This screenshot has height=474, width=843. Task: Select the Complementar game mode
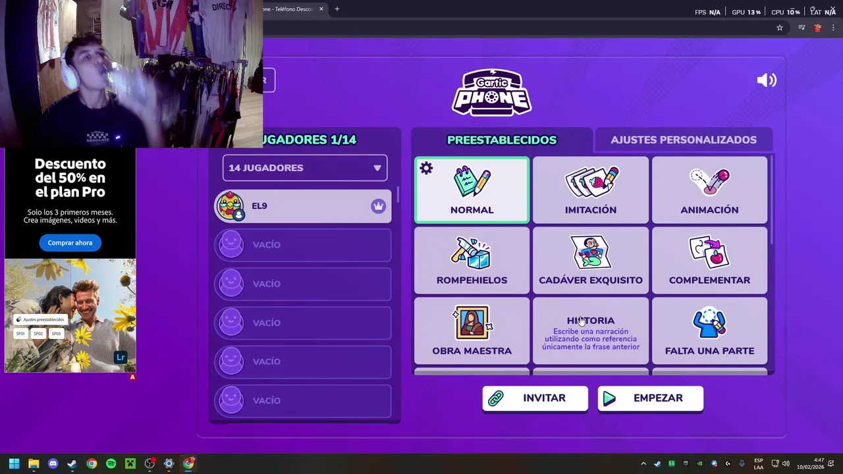pyautogui.click(x=709, y=261)
